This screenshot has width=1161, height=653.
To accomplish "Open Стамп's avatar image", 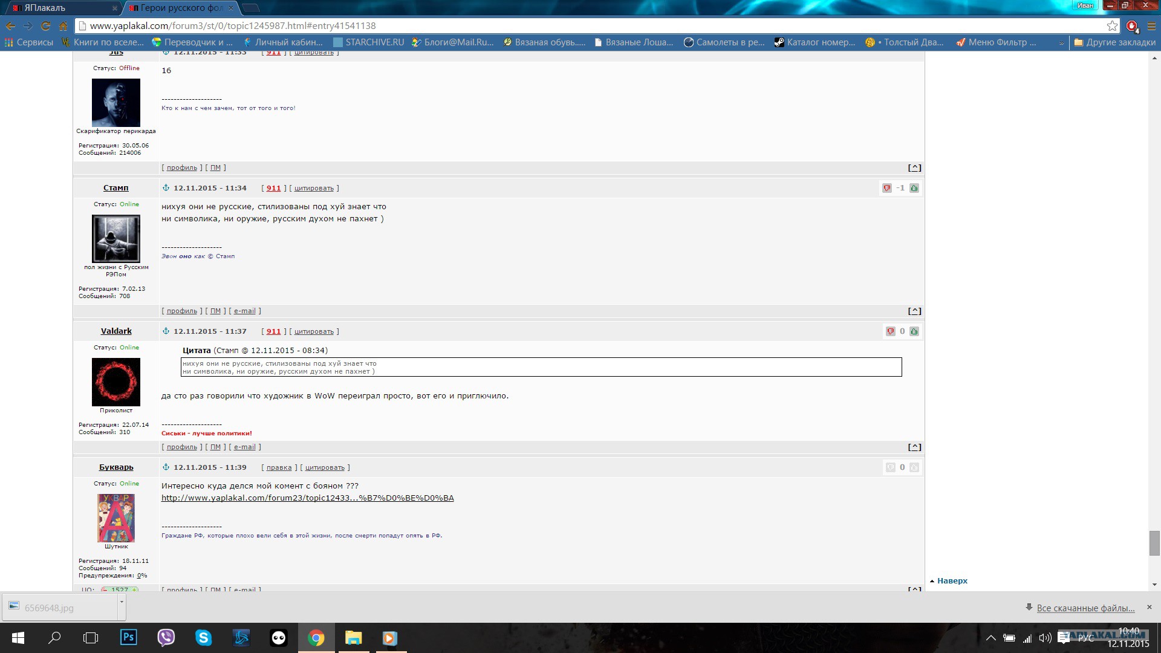I will pyautogui.click(x=116, y=239).
